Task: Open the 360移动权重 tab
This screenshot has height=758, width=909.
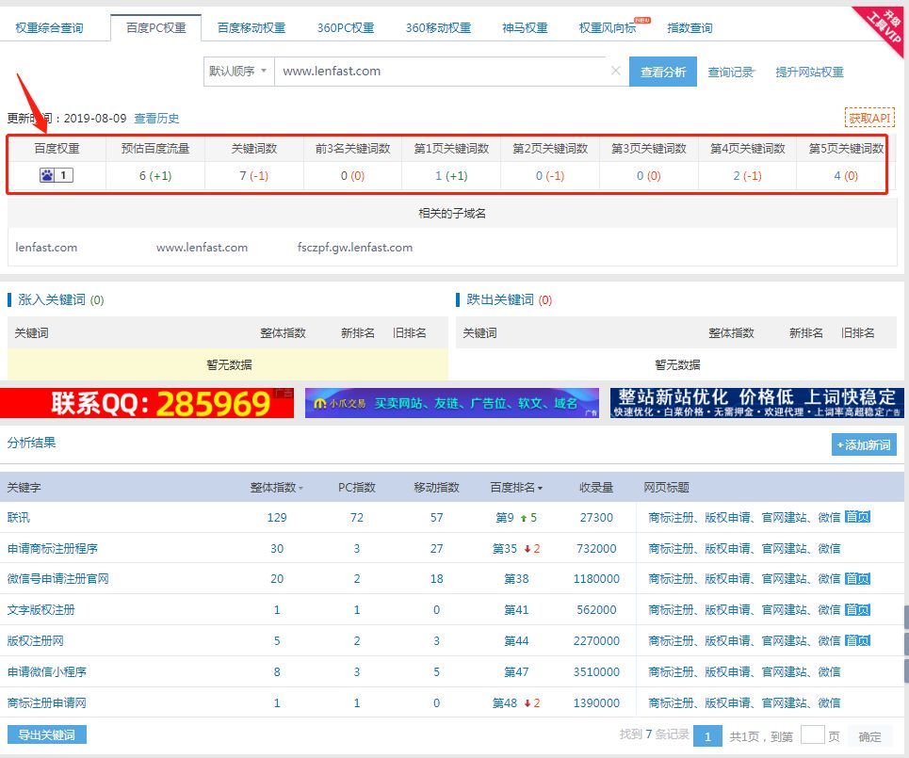Action: (x=438, y=28)
